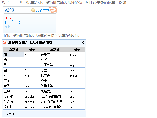This screenshot has width=157, height=118.
Task: Click the leftmost 缩写 column header
Action: click(x=32, y=49)
